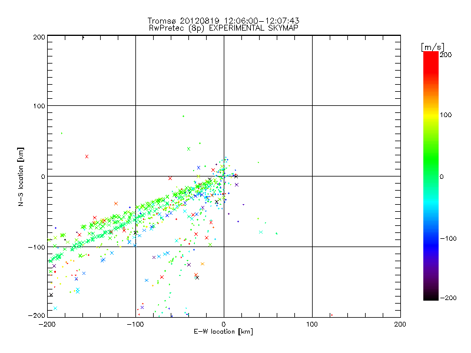Click the E-W axis tick label "-100"

[x=135, y=324]
